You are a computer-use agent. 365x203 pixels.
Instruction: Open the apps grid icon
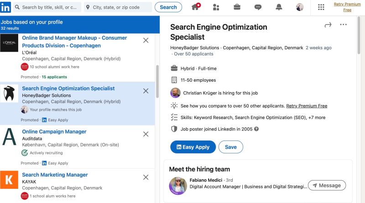tap(321, 7)
